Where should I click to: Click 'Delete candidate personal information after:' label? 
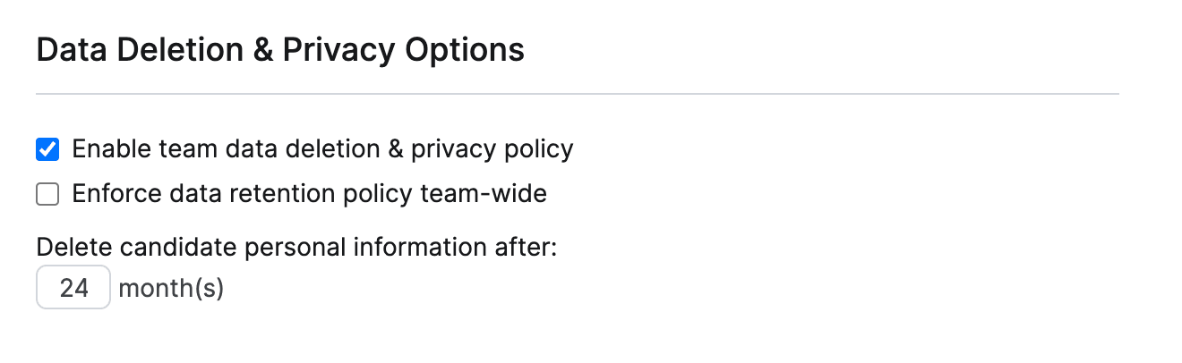click(296, 247)
